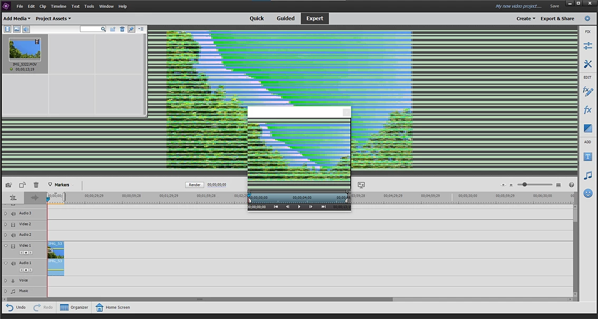Open the Create dropdown
Screen dimensions: 598x319
526,18
